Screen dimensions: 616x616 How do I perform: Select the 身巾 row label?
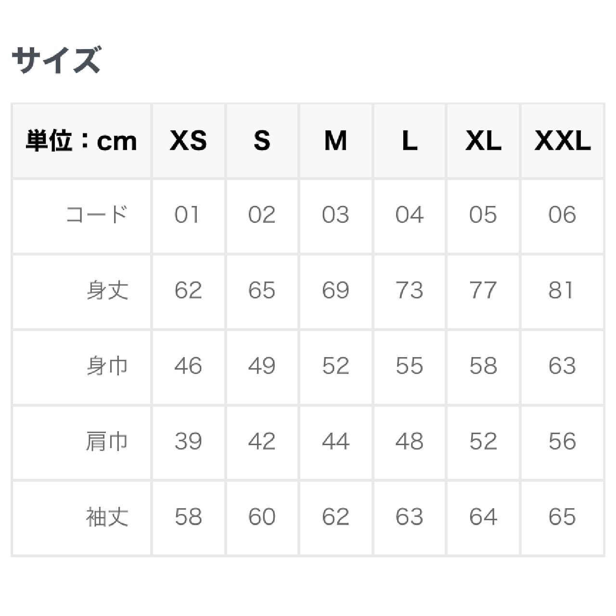pyautogui.click(x=107, y=366)
